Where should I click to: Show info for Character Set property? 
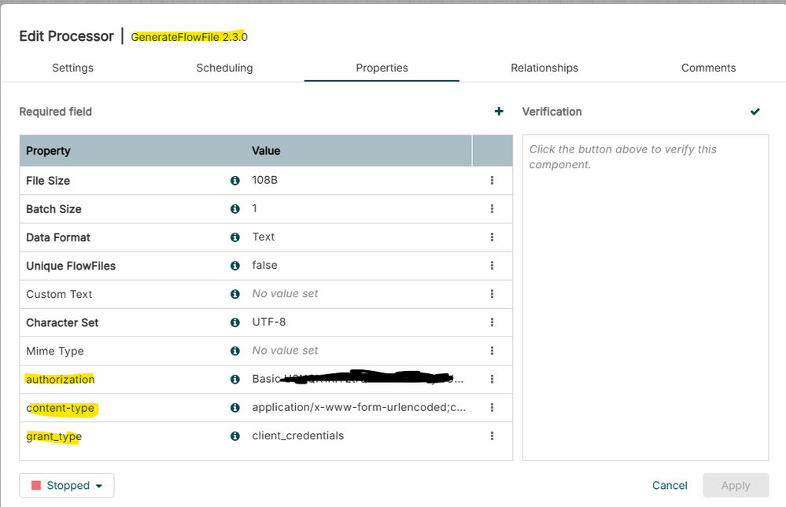point(234,322)
